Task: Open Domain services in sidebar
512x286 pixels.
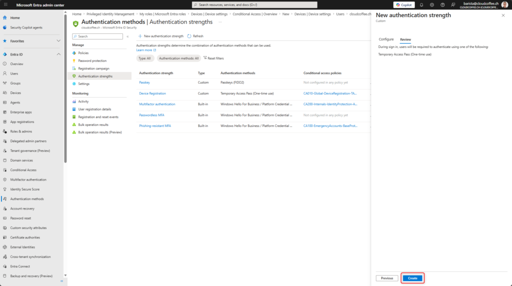Action: coord(21,160)
